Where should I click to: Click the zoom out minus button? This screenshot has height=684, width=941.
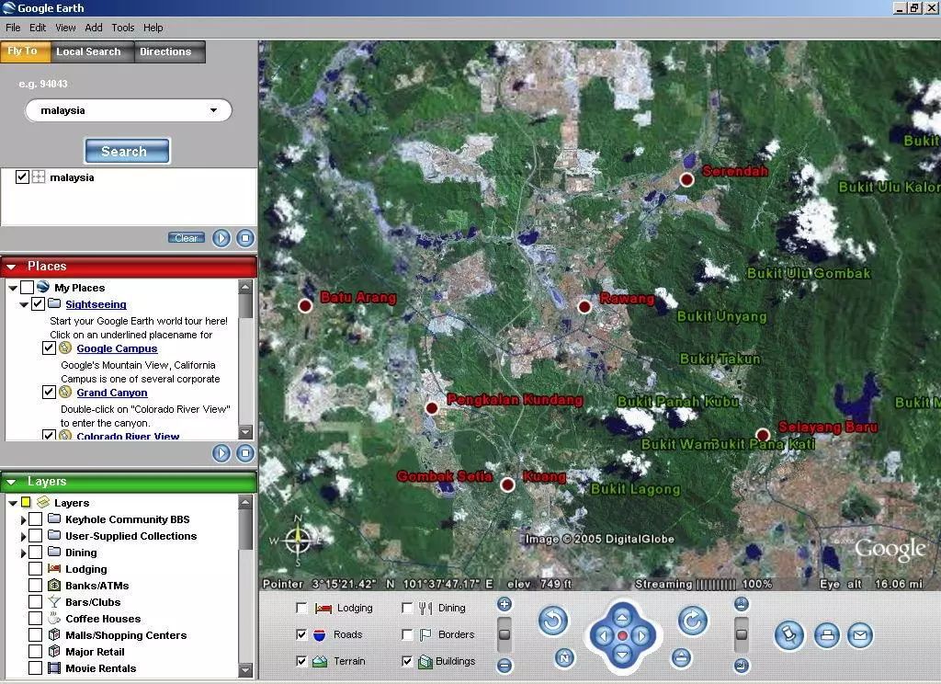point(505,666)
